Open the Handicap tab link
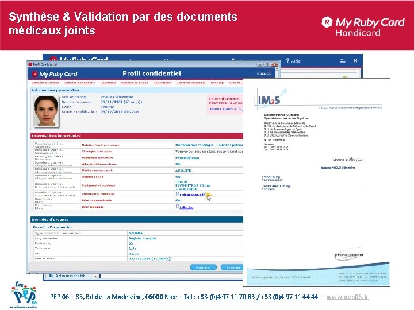Viewport: 414px width, 310px height. [x=217, y=83]
